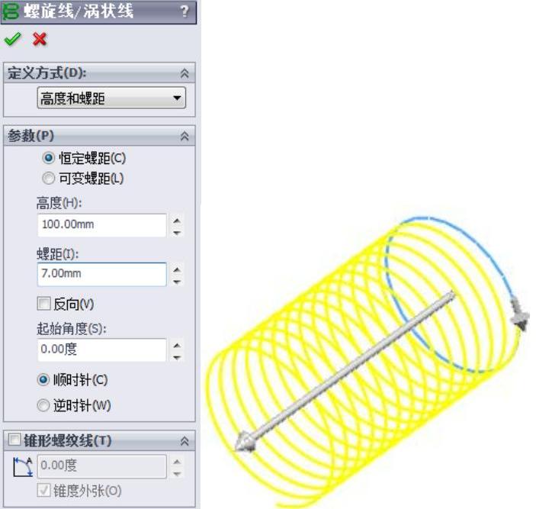536x509 pixels.
Task: Enable the 反向 reverse direction checkbox
Action: 43,304
